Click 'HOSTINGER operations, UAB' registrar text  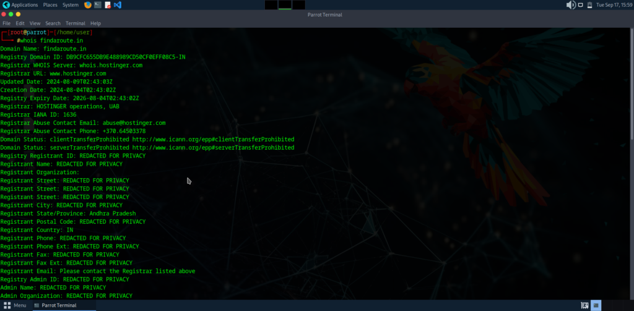78,106
